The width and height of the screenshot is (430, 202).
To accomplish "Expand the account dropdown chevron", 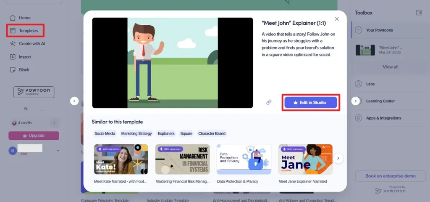I will (x=58, y=151).
